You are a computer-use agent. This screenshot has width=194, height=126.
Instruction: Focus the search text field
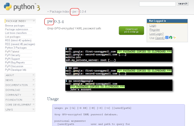coord(157,4)
